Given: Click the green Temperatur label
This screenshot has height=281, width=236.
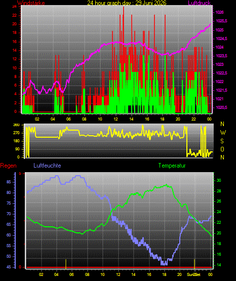Looking at the screenshot, I should (172, 166).
